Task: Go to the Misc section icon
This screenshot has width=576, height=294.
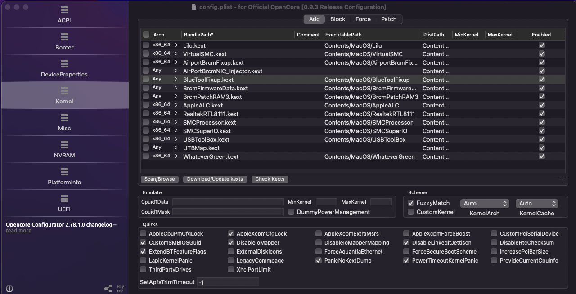Action: [64, 118]
